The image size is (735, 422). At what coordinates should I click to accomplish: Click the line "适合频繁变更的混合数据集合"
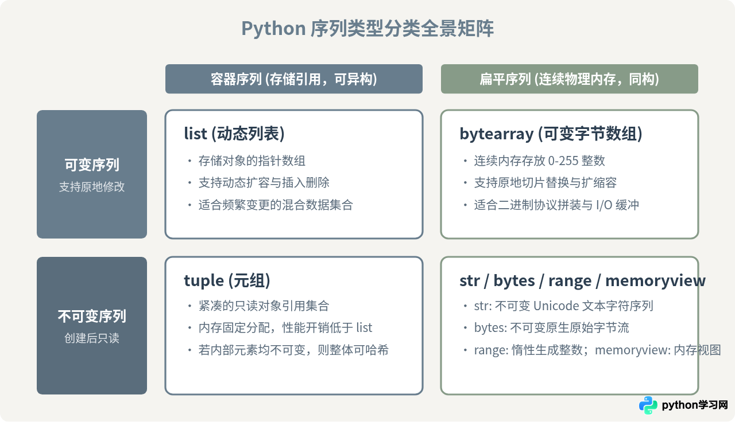pyautogui.click(x=276, y=204)
